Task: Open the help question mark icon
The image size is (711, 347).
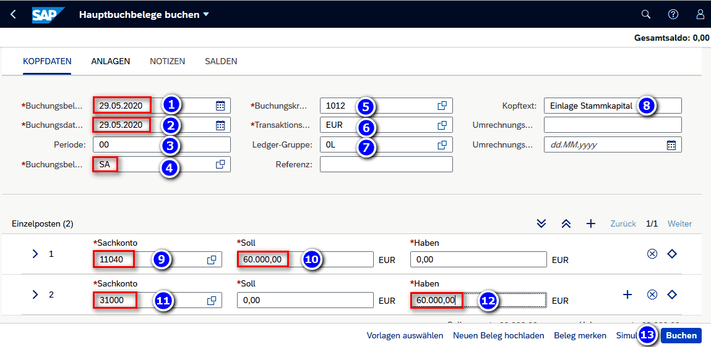Action: pyautogui.click(x=673, y=14)
